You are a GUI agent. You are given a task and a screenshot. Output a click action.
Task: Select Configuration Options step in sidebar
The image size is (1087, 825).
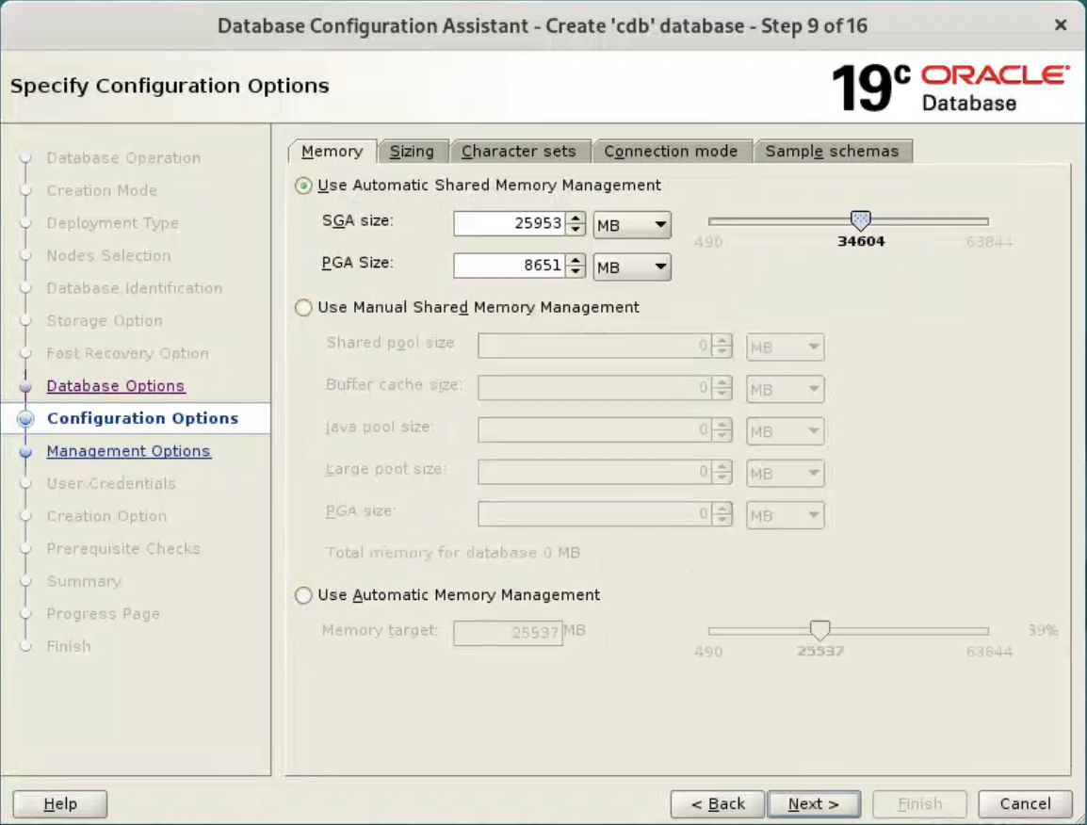point(143,419)
